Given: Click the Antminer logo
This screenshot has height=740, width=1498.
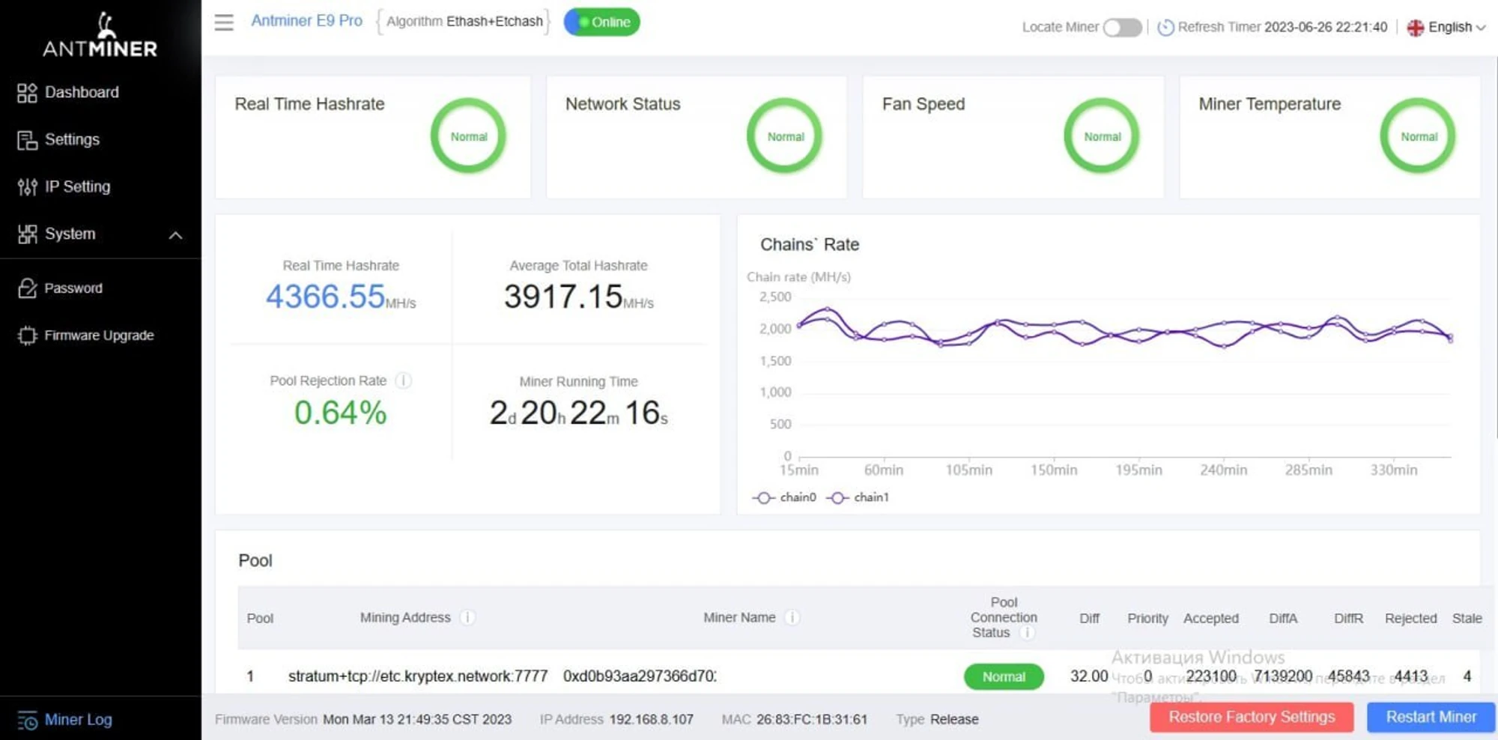Looking at the screenshot, I should click(x=100, y=34).
